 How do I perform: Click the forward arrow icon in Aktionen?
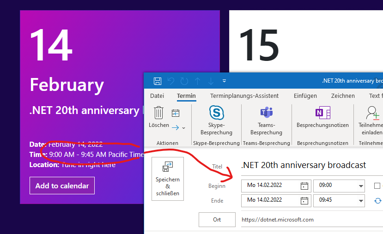(x=176, y=127)
